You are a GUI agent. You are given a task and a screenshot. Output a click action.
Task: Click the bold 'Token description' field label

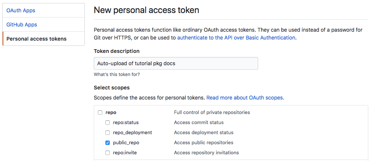click(117, 51)
